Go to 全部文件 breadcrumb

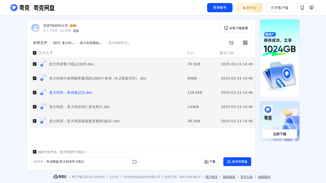click(x=40, y=43)
